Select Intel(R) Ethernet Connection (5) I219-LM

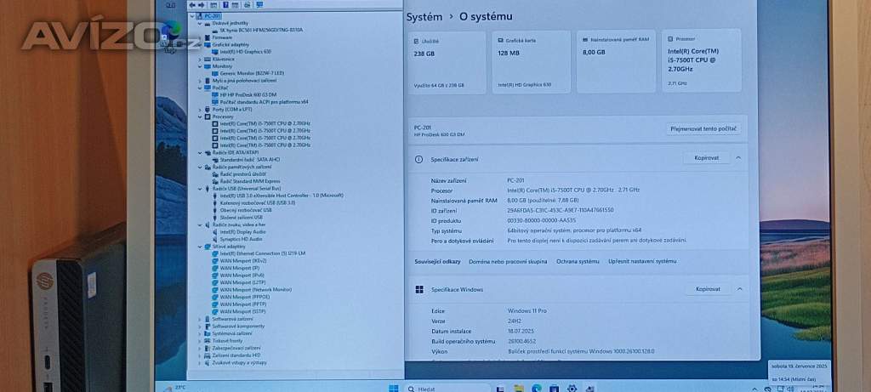(259, 253)
